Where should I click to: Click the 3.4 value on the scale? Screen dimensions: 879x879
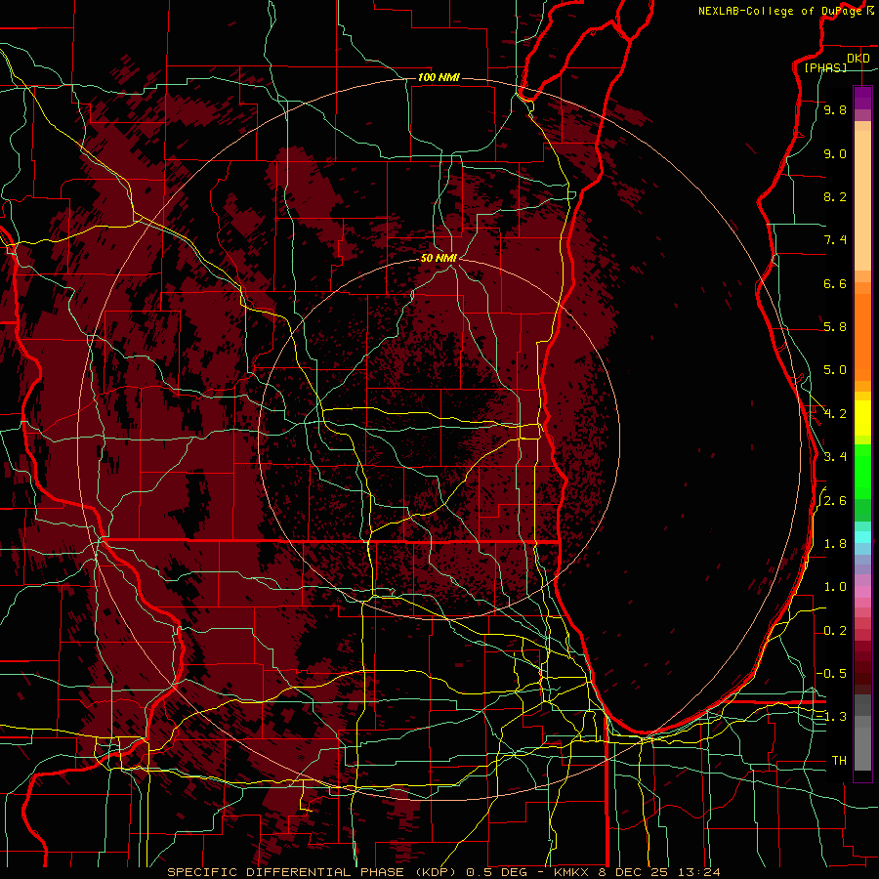835,456
